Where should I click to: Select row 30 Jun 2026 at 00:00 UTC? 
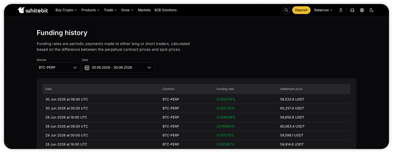196,108
